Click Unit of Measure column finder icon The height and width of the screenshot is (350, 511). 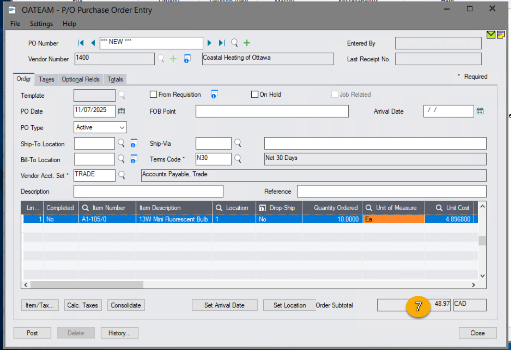click(369, 208)
